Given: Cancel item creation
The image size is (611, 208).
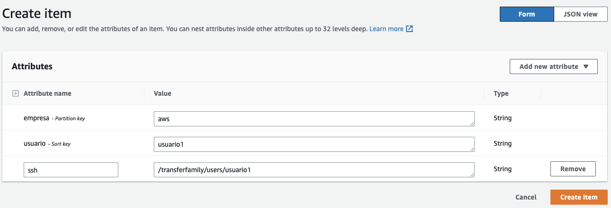Looking at the screenshot, I should [526, 197].
